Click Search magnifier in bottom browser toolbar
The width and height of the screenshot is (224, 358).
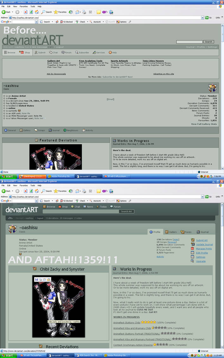46,191
